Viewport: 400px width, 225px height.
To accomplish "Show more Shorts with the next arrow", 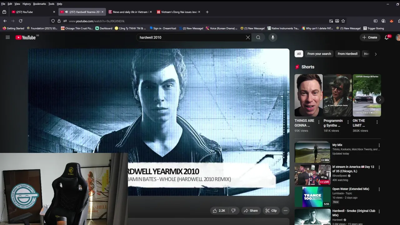I will (380, 100).
